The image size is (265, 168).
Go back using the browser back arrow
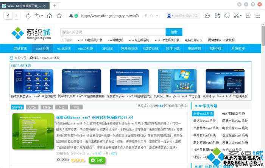point(8,16)
